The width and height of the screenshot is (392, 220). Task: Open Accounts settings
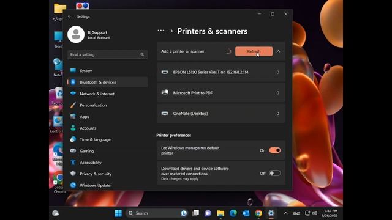click(108, 128)
